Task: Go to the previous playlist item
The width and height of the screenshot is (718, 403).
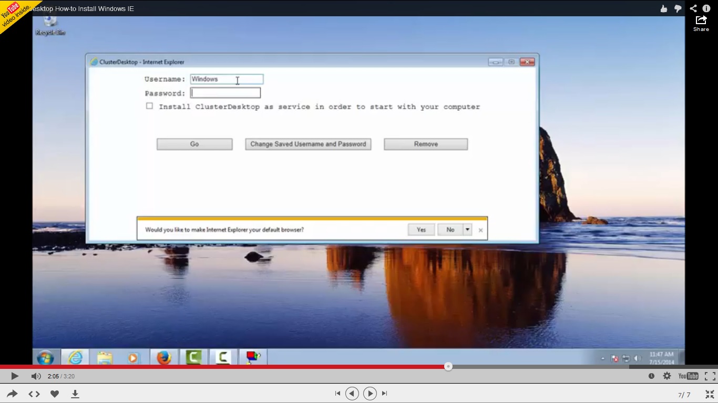Action: point(352,394)
